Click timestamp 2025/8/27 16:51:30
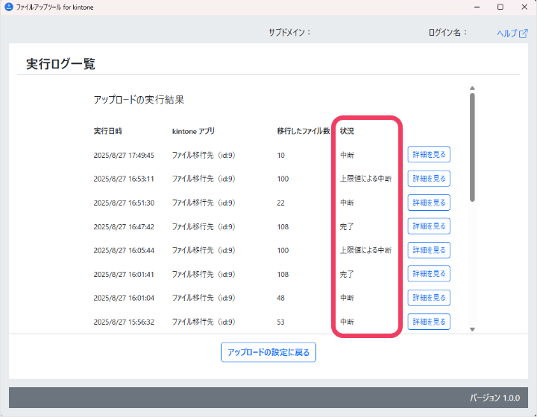Viewport: 537px width, 417px height. 124,203
